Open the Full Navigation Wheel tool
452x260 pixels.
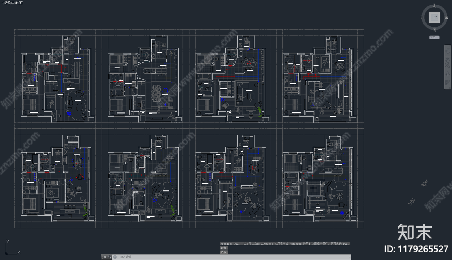[x=448, y=51]
